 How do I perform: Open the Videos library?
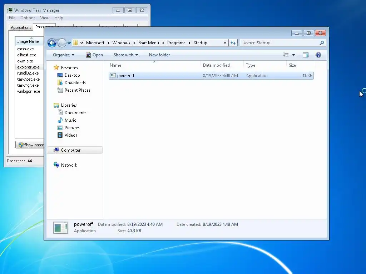[71, 135]
